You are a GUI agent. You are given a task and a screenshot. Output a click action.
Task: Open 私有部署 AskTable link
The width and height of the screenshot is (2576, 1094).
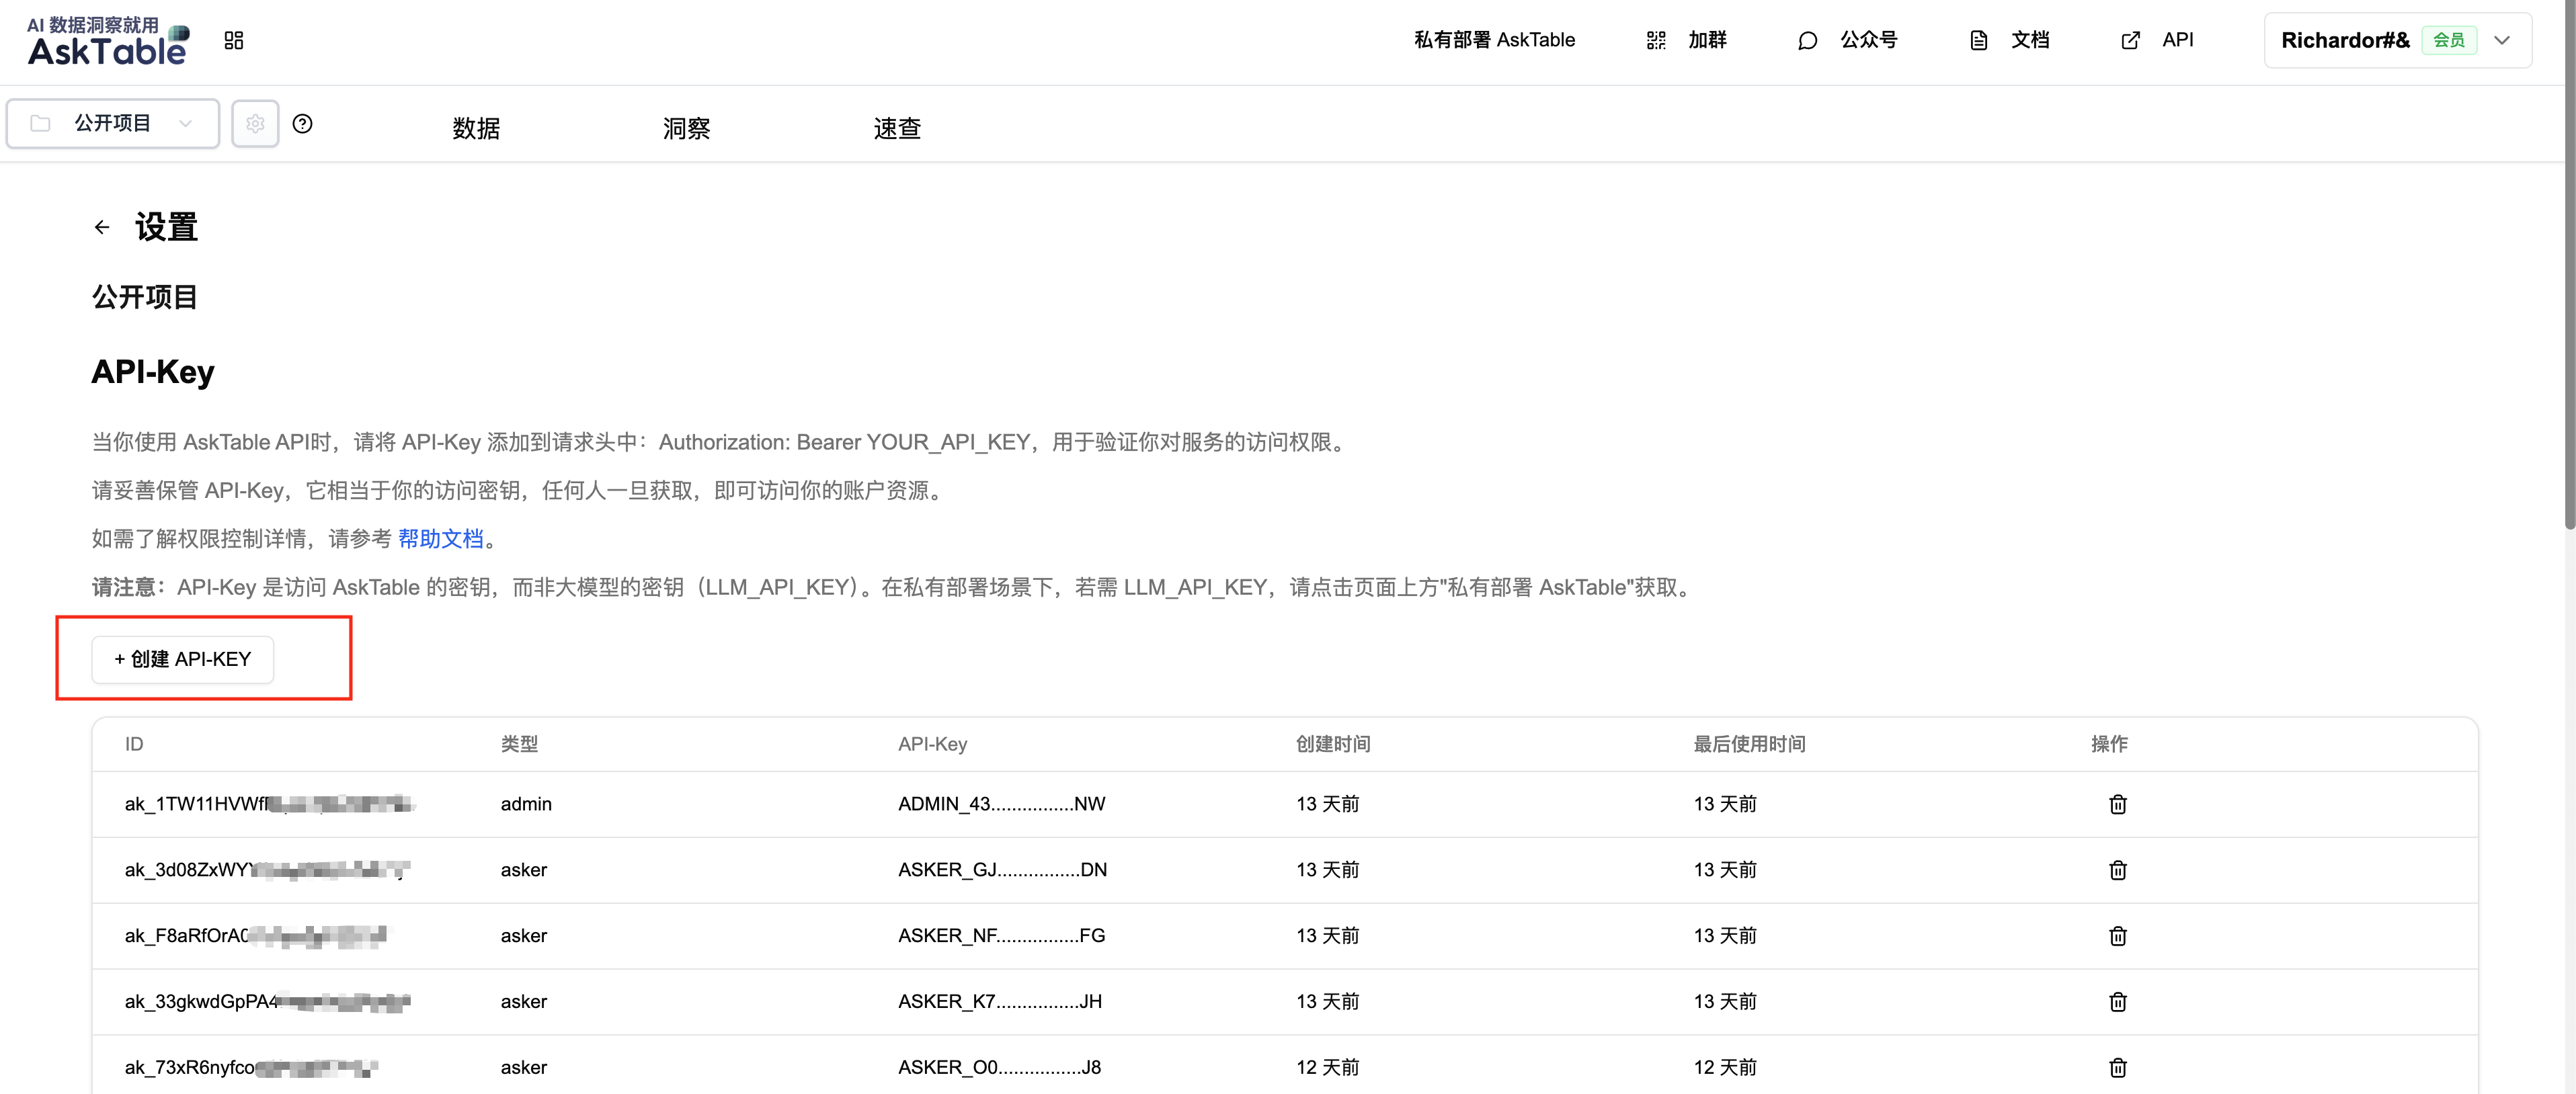[x=1494, y=40]
